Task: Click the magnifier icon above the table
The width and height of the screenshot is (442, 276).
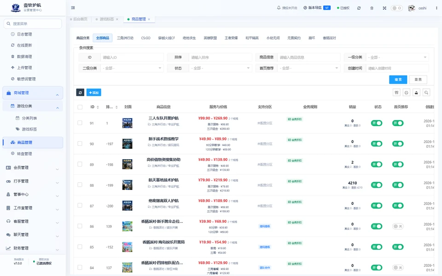Action: click(x=426, y=92)
